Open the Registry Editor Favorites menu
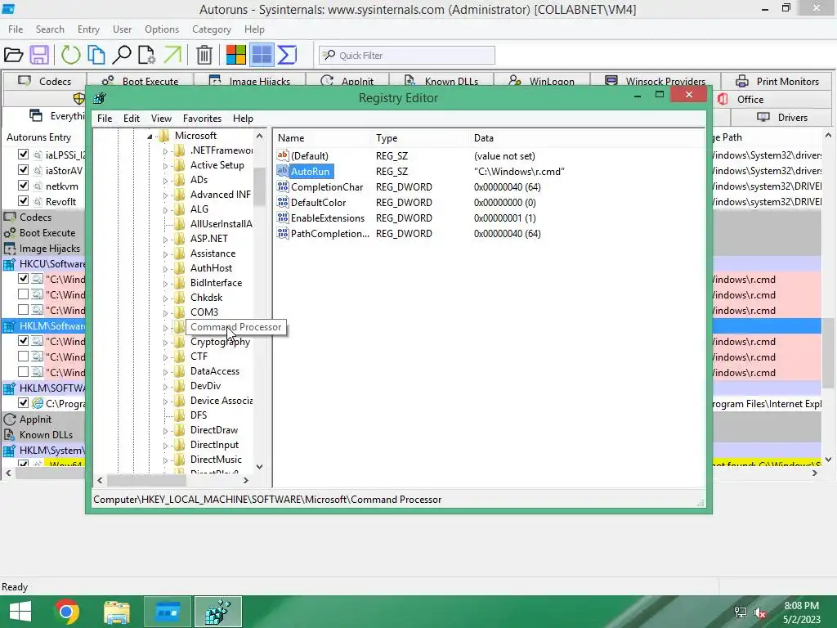Image resolution: width=837 pixels, height=628 pixels. pos(202,119)
